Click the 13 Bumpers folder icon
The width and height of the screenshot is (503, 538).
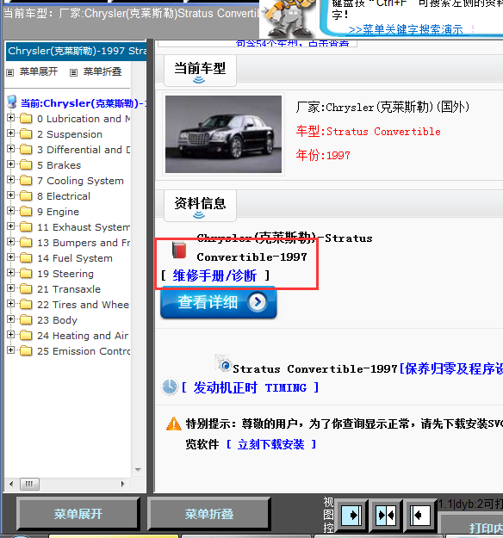point(26,242)
